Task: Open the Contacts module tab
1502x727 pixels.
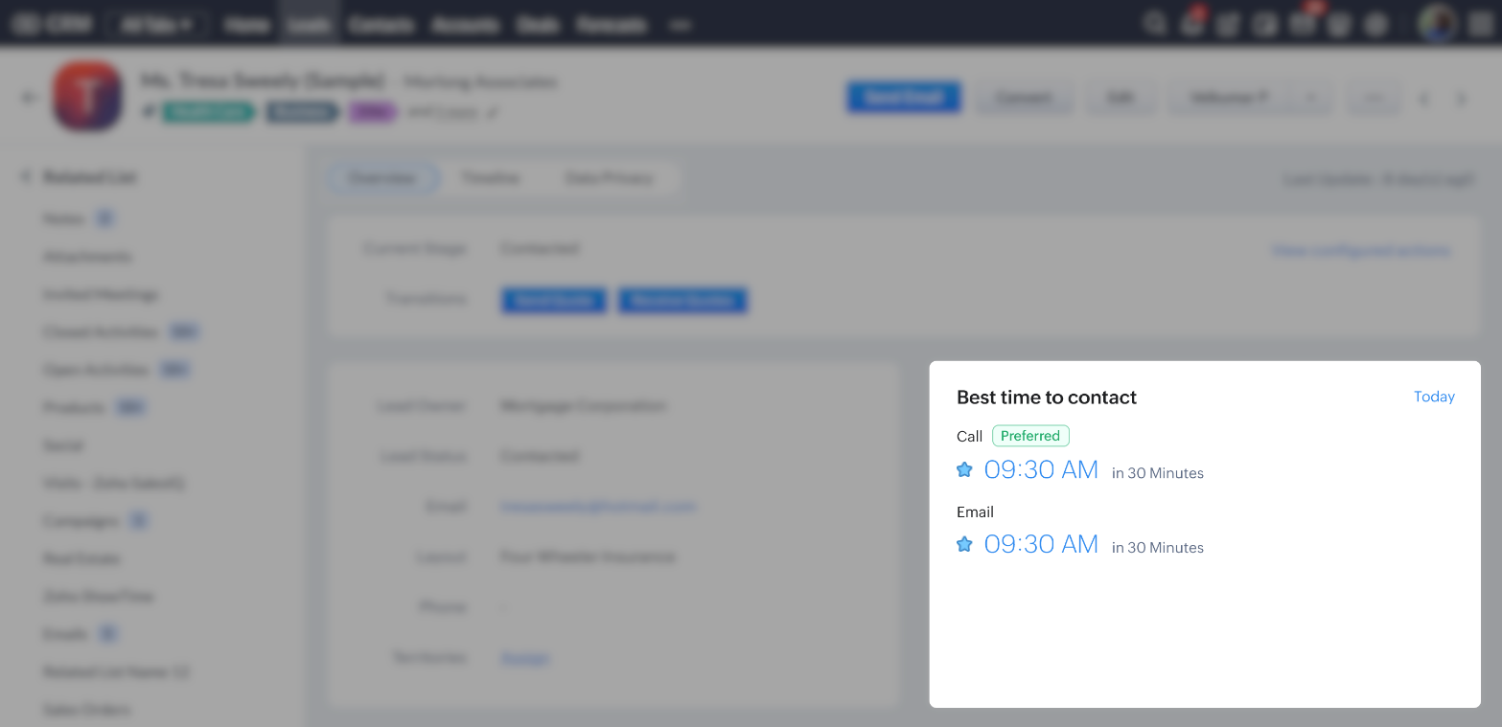Action: tap(381, 25)
